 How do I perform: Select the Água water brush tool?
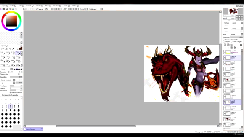pyautogui.click(x=13, y=61)
